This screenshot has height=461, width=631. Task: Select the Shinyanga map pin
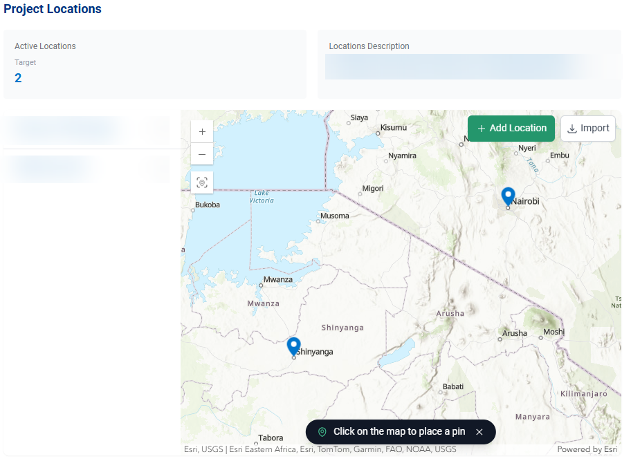(293, 346)
